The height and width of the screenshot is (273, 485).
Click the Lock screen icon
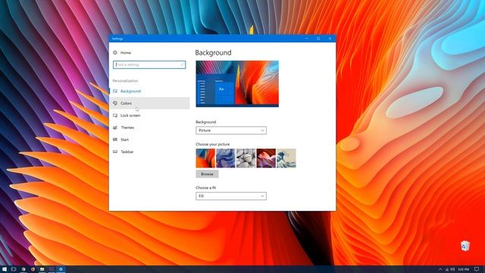(115, 115)
